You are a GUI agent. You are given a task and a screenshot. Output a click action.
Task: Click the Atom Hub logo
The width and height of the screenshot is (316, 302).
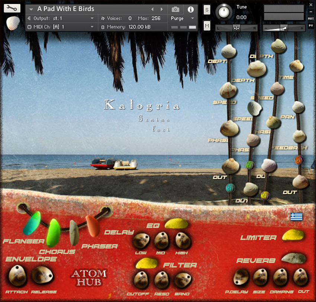coord(89,278)
